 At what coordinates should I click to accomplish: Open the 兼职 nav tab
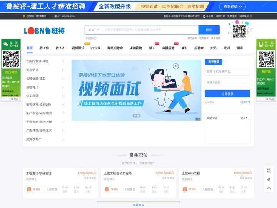click(184, 48)
